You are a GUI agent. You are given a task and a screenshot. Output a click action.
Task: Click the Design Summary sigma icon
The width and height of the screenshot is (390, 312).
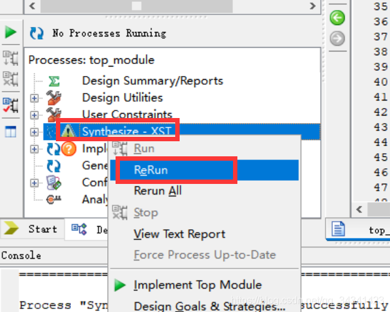coord(54,81)
